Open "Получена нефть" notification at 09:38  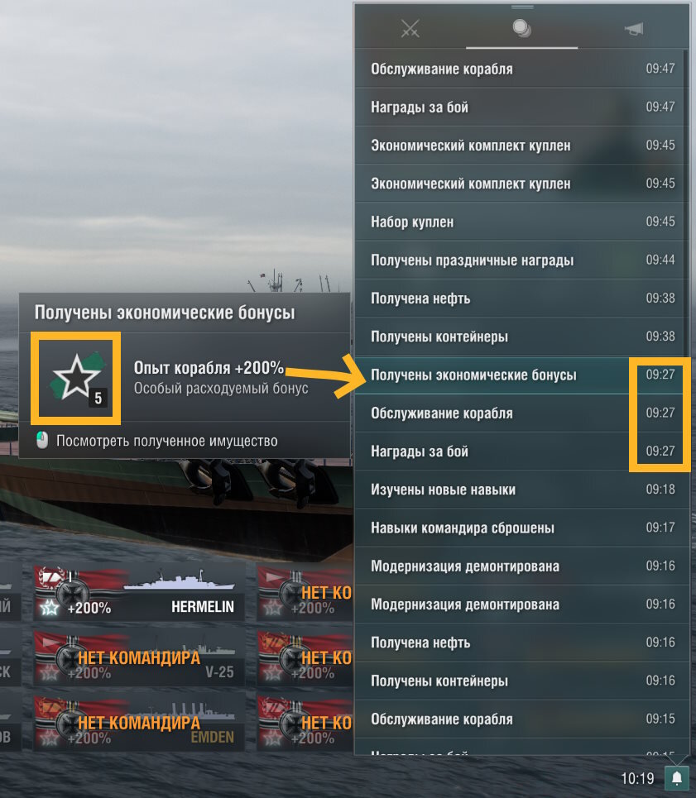521,299
